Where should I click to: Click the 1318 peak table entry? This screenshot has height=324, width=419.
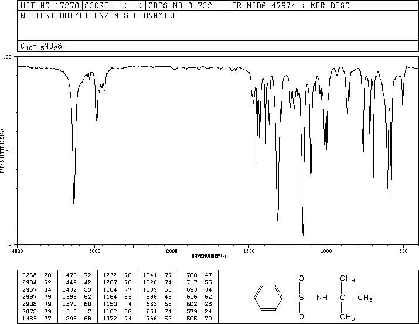77,311
